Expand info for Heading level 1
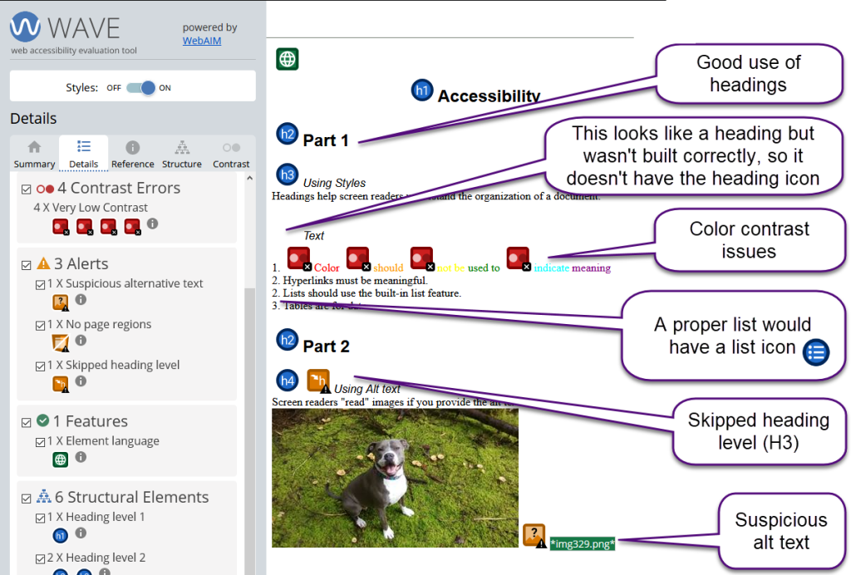This screenshot has width=851, height=575. coord(79,533)
